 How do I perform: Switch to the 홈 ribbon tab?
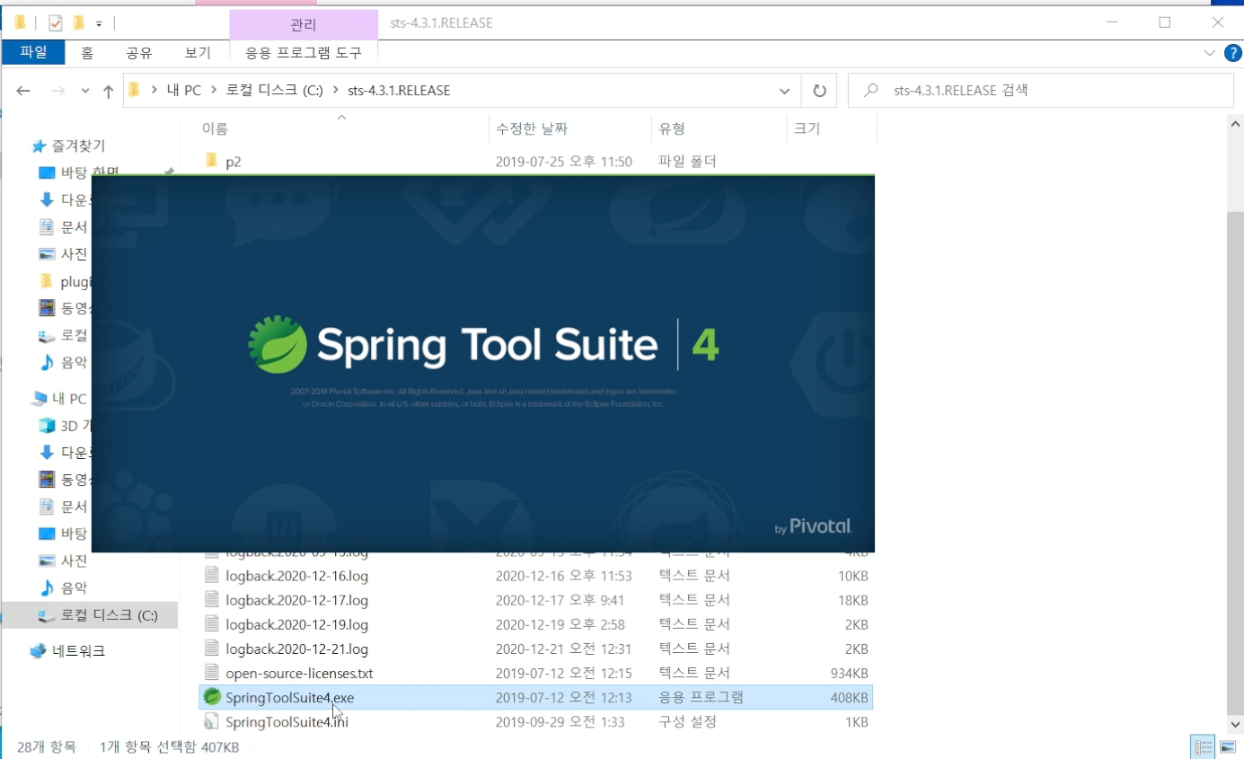[x=87, y=53]
